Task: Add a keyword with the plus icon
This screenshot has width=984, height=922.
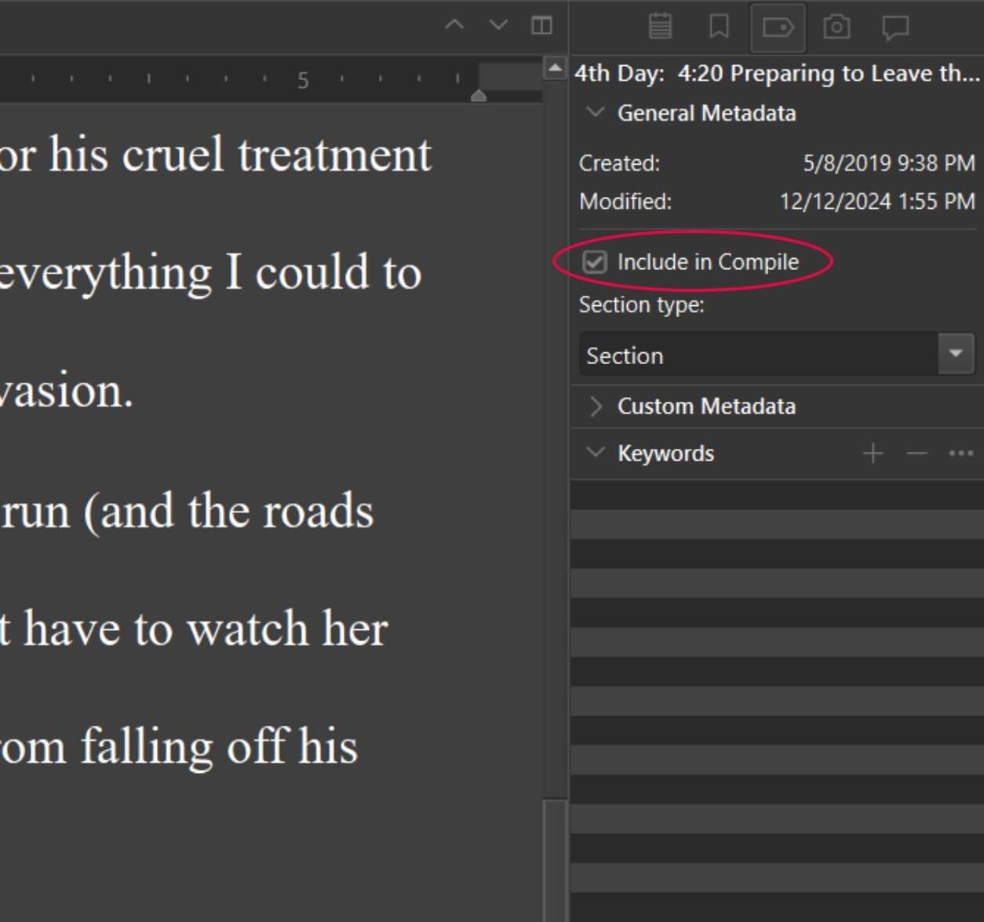Action: pos(873,454)
